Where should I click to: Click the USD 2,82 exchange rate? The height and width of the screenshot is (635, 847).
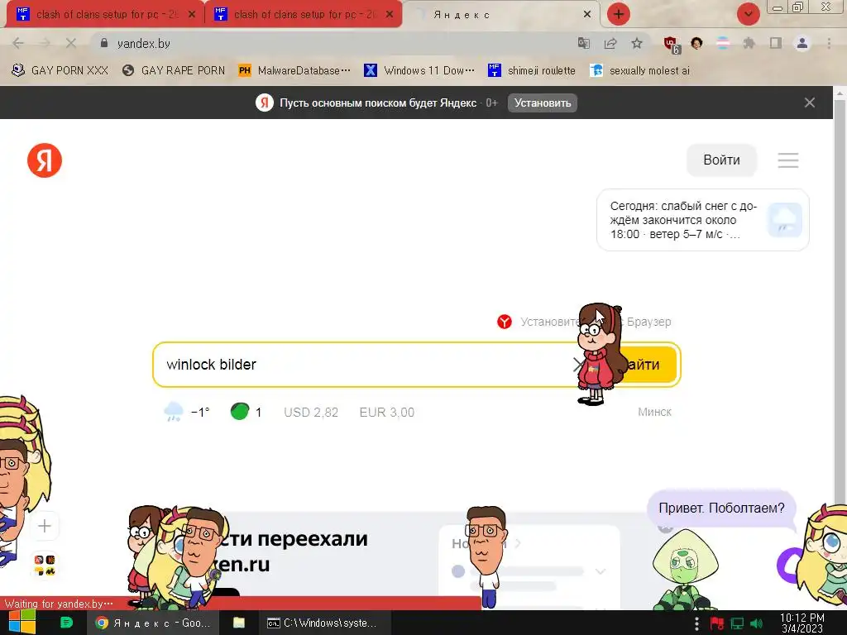pyautogui.click(x=311, y=413)
